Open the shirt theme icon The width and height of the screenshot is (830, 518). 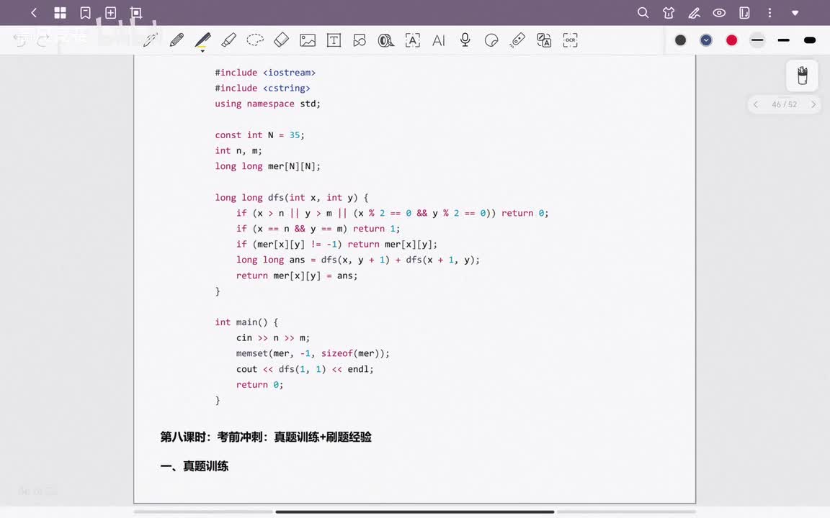click(669, 13)
